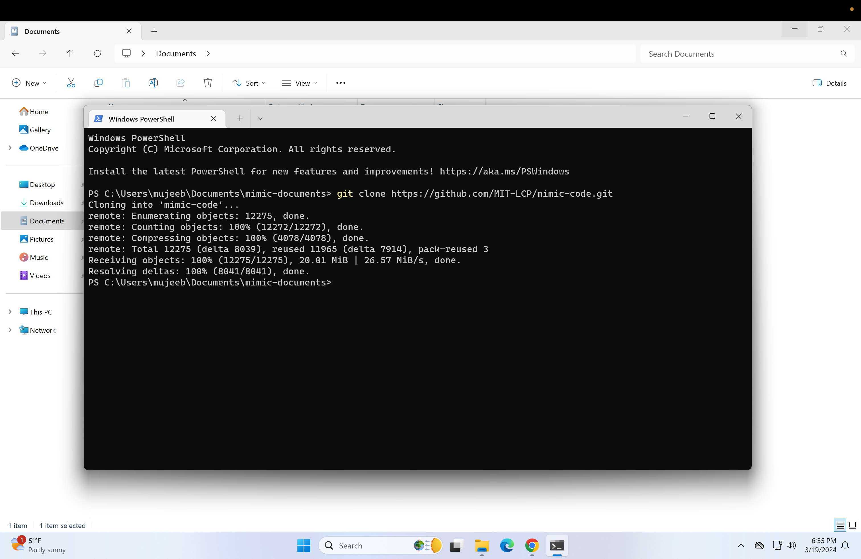Open Downloads in the navigation pane
861x559 pixels.
tap(46, 203)
